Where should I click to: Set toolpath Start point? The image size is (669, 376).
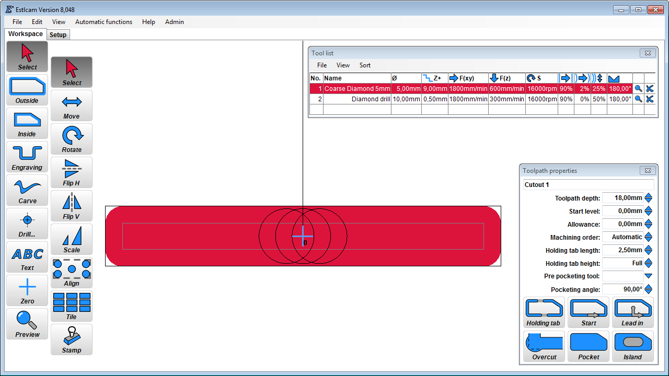pyautogui.click(x=589, y=312)
